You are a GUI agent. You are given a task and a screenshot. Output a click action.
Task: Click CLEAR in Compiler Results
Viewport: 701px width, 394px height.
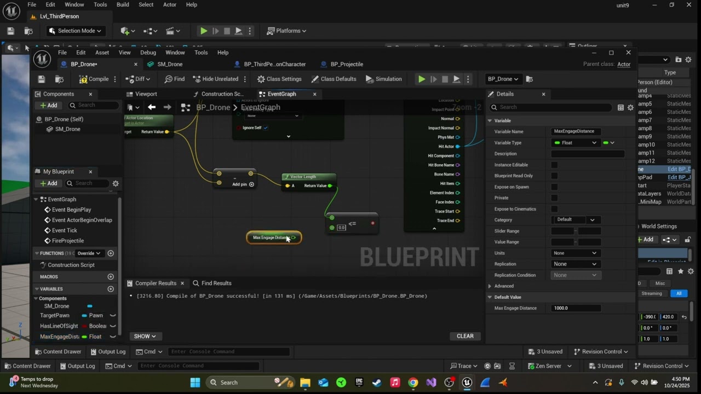point(465,336)
